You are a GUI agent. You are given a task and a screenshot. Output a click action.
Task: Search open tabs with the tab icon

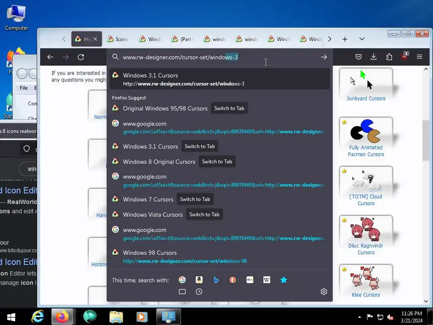click(x=182, y=292)
